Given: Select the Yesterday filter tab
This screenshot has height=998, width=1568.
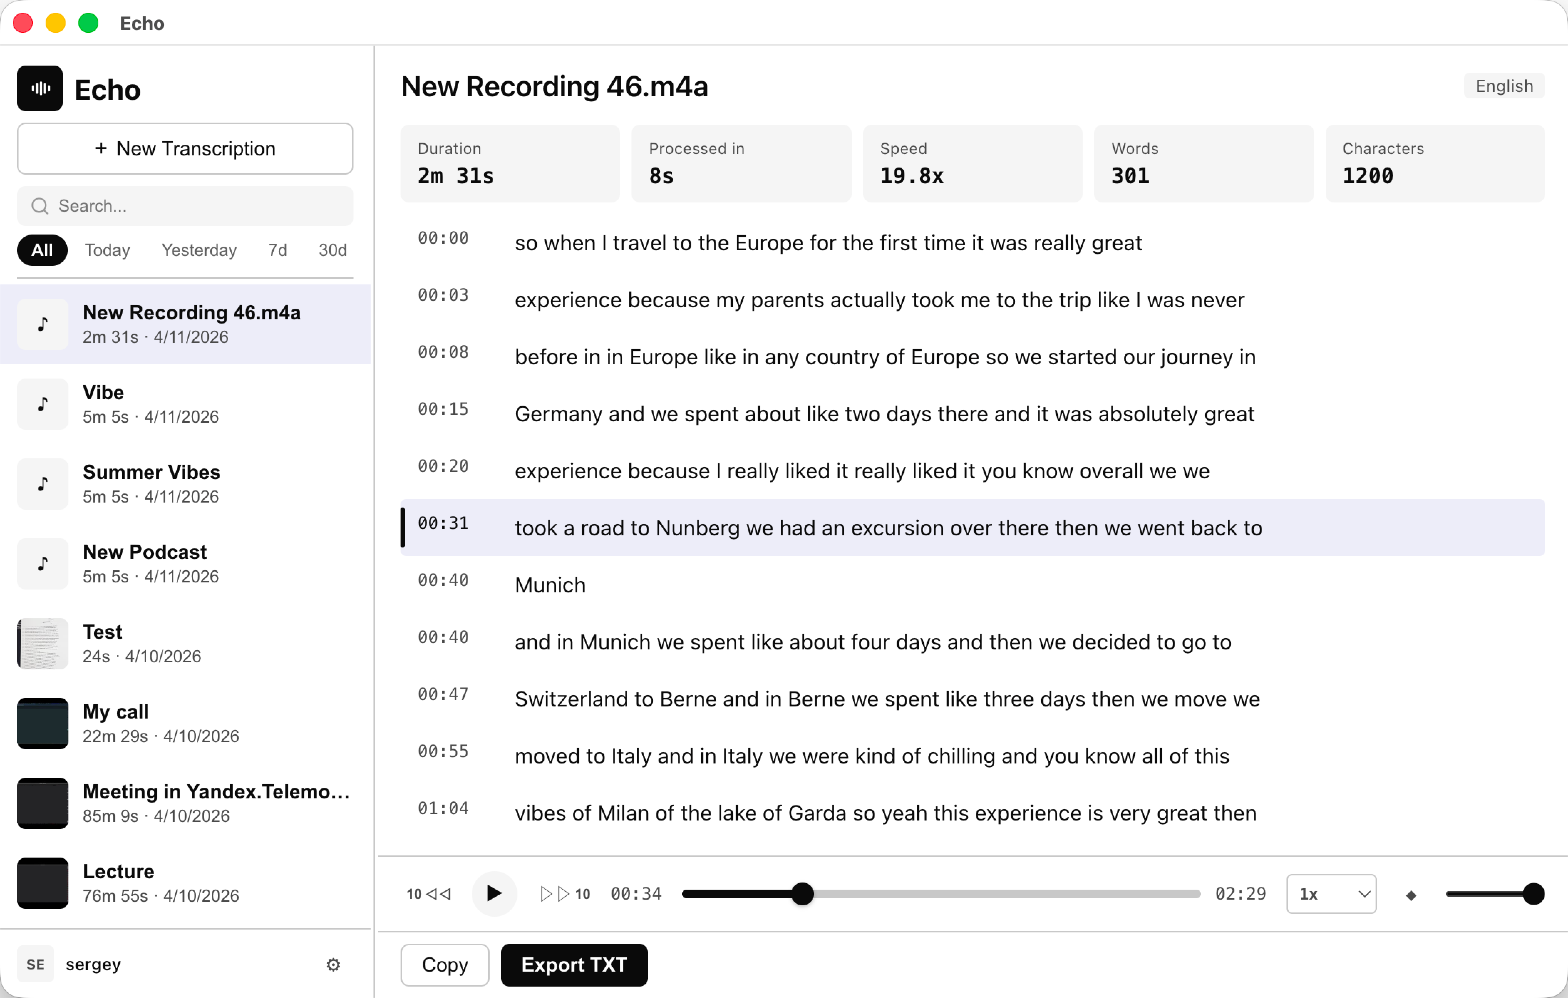Looking at the screenshot, I should click(x=198, y=250).
